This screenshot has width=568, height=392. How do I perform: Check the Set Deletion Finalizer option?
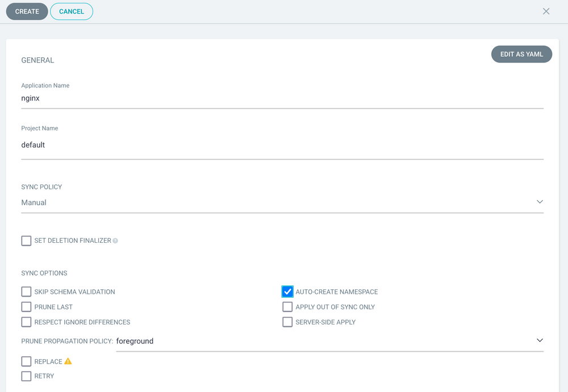pyautogui.click(x=26, y=241)
